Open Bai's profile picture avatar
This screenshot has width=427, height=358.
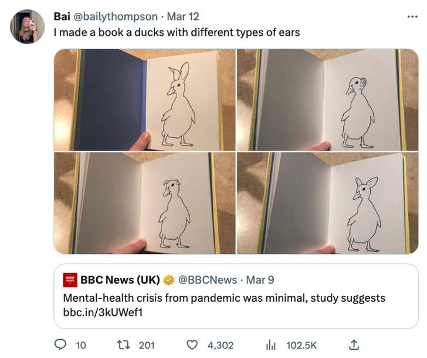pyautogui.click(x=28, y=27)
